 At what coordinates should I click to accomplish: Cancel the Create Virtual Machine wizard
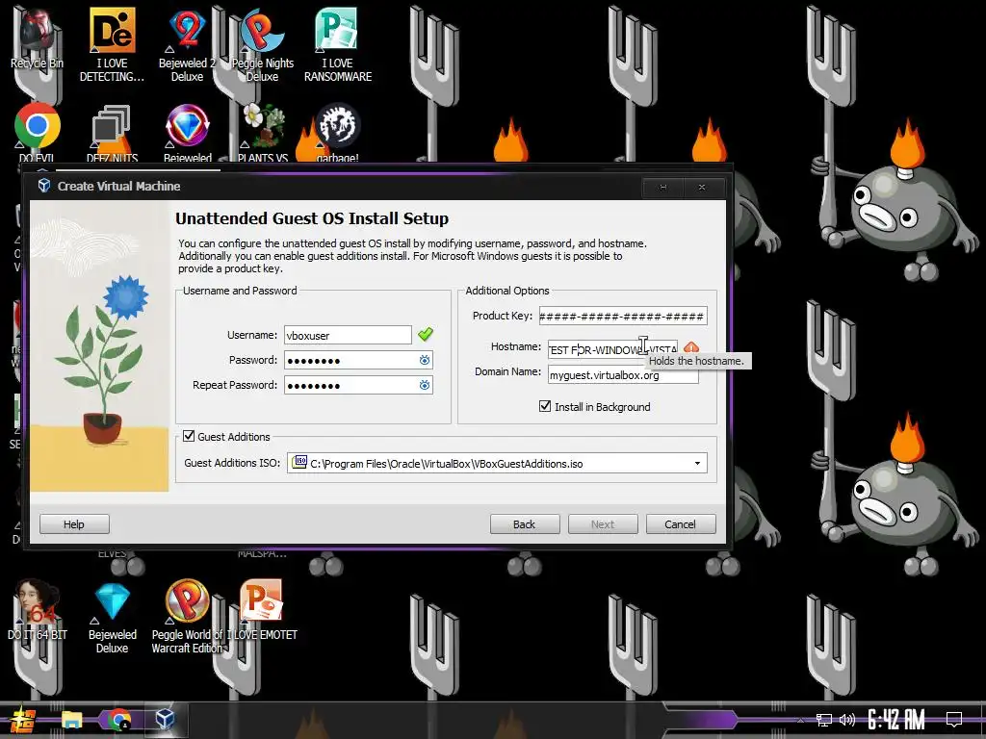click(681, 524)
